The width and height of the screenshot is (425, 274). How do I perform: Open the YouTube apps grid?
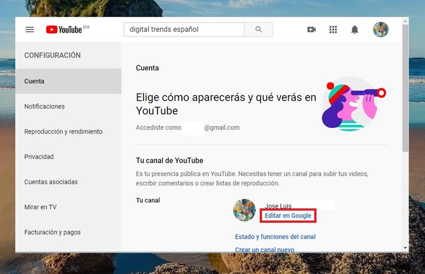click(333, 29)
